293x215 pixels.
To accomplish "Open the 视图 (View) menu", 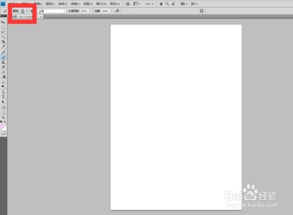I will pos(88,4).
